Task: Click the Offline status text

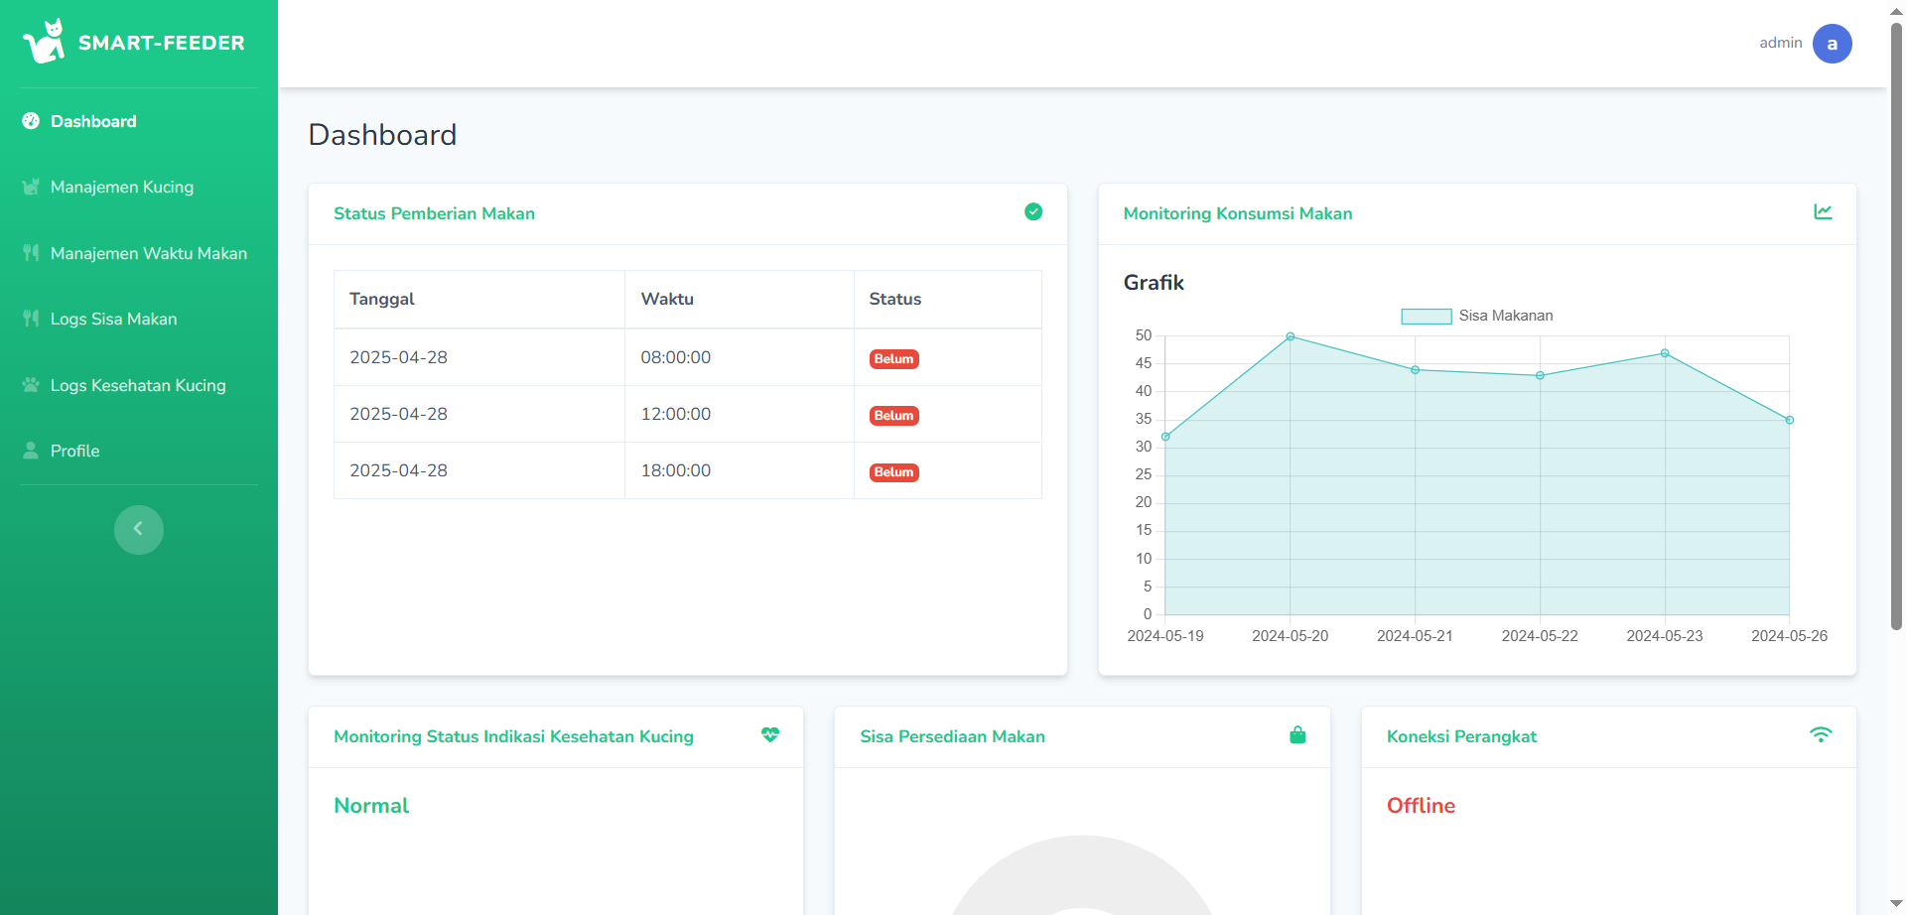Action: (x=1421, y=806)
